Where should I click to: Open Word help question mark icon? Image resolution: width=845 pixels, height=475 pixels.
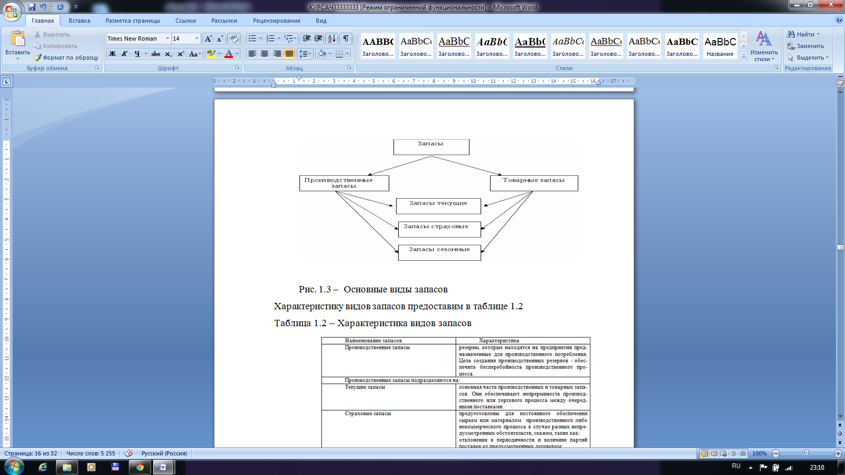[839, 20]
